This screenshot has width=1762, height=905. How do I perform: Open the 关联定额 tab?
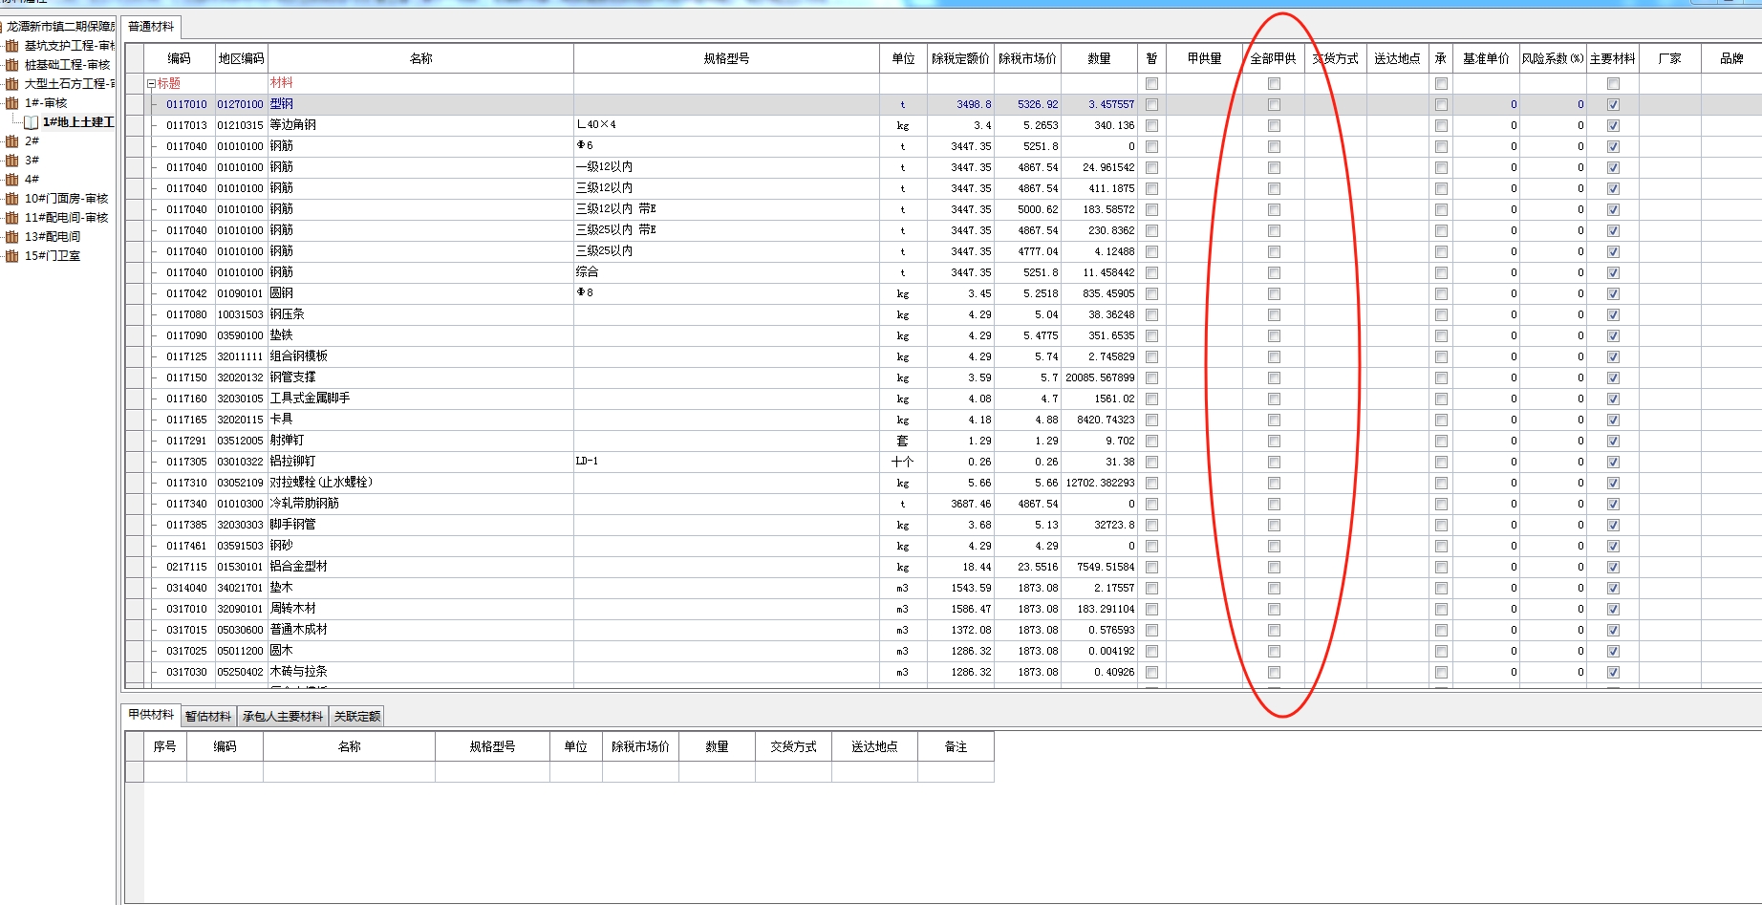click(x=357, y=716)
